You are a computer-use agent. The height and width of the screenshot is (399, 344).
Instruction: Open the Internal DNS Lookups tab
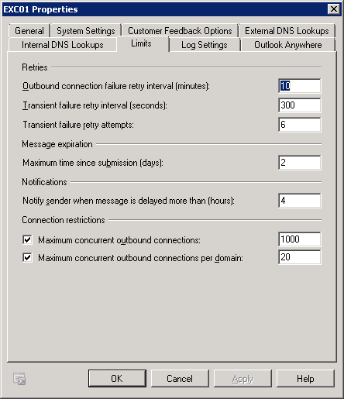(x=63, y=45)
